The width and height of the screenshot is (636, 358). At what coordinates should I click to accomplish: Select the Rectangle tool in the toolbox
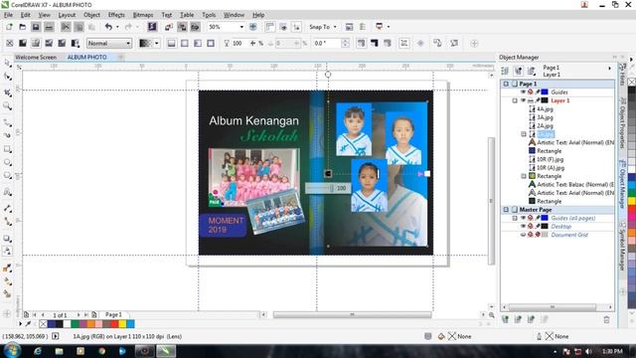pyautogui.click(x=7, y=149)
